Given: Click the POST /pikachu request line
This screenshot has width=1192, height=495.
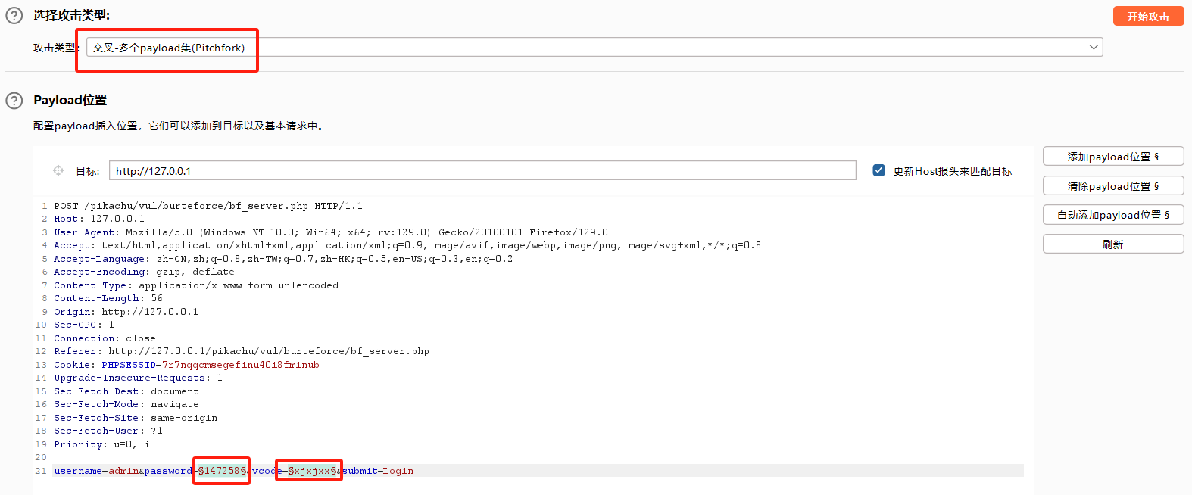Looking at the screenshot, I should (208, 206).
